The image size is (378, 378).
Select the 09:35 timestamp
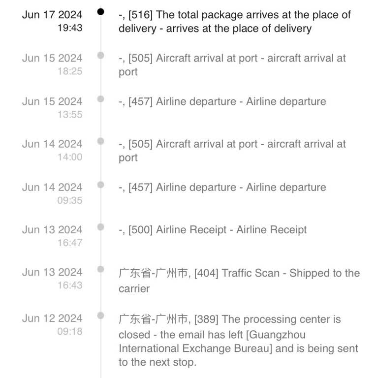70,200
